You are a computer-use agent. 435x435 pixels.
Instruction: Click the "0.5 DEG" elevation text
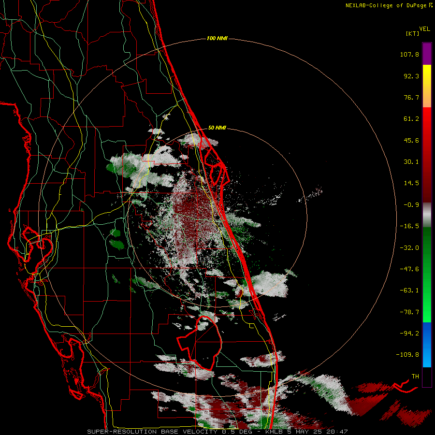(237, 432)
